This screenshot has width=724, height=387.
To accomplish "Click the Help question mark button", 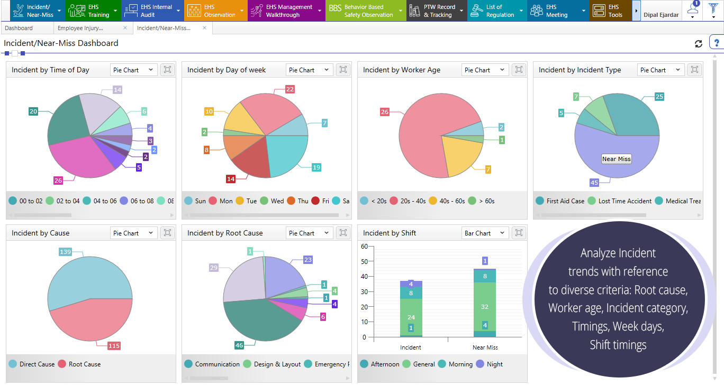I will tap(717, 42).
